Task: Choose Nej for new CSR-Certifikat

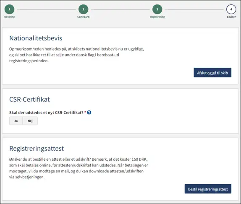Action: 30,121
